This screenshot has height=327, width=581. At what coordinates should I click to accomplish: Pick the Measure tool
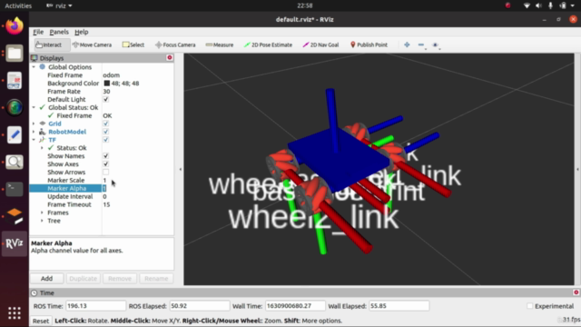pos(220,45)
